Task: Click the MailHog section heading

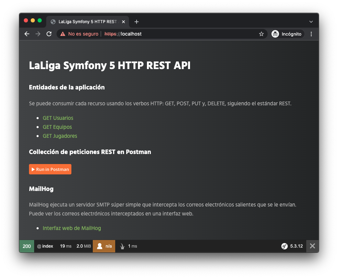Action: (x=41, y=189)
